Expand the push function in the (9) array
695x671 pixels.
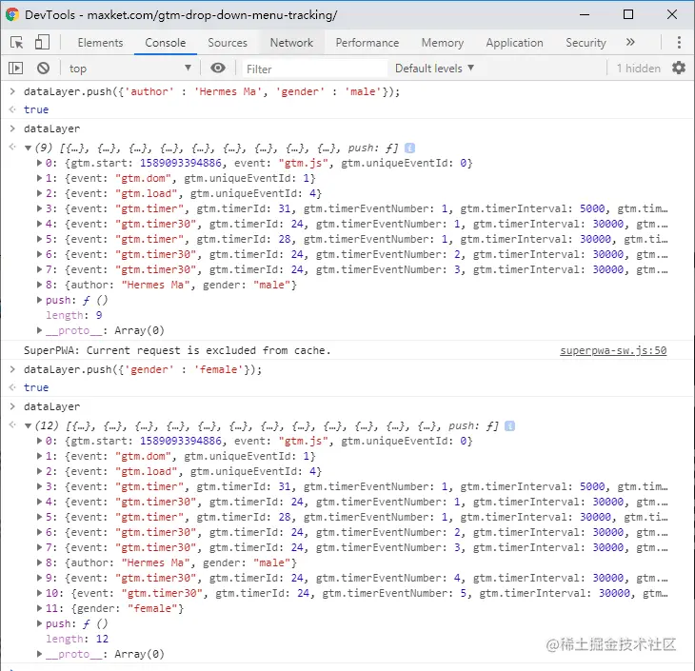coord(39,300)
